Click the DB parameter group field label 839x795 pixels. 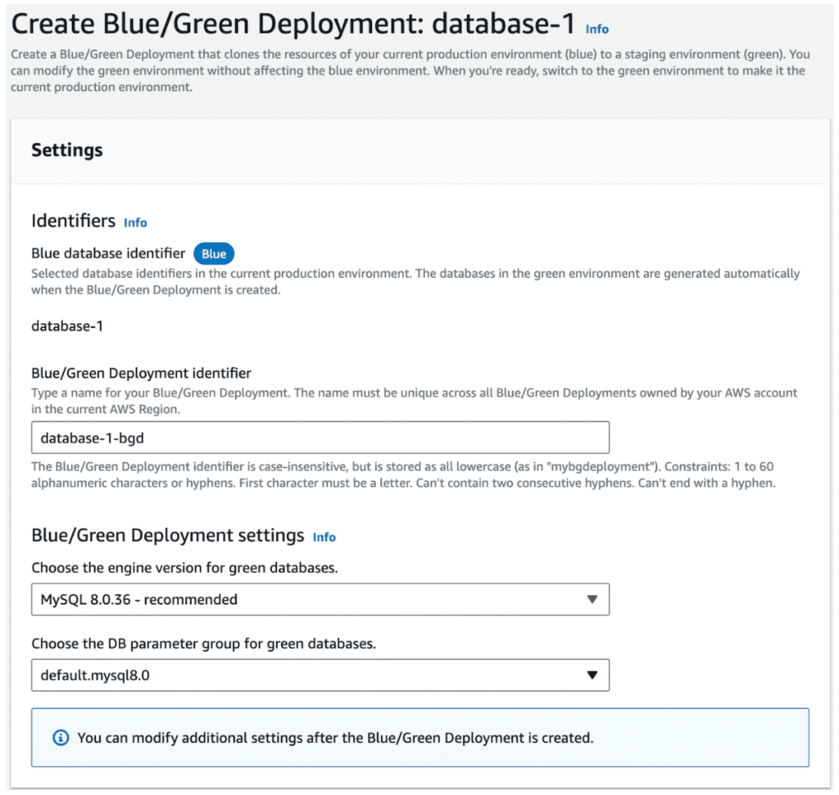tap(203, 643)
